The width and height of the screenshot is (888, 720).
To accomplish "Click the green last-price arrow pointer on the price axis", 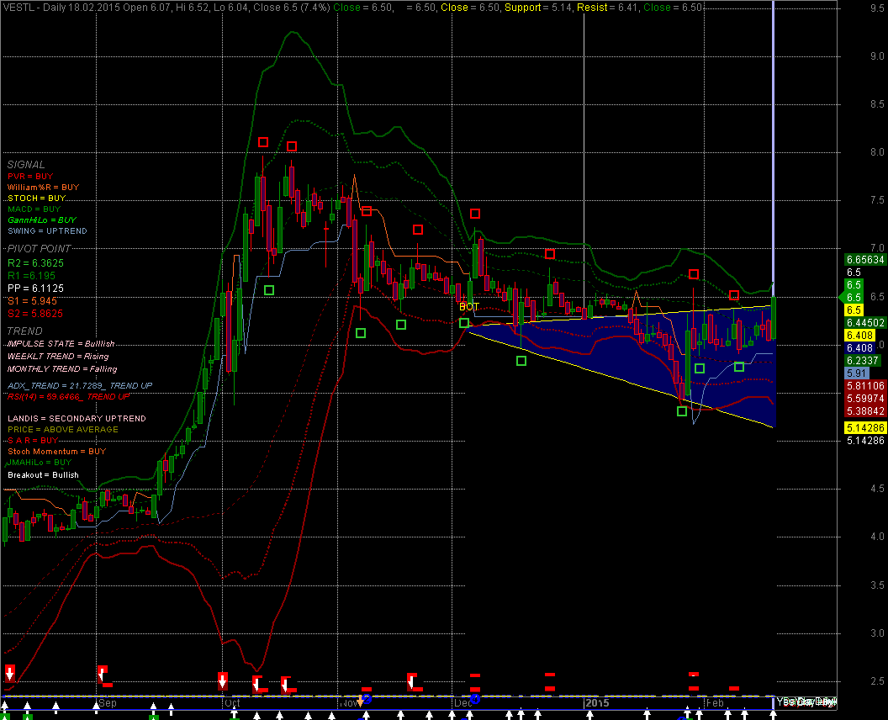I will (x=845, y=298).
